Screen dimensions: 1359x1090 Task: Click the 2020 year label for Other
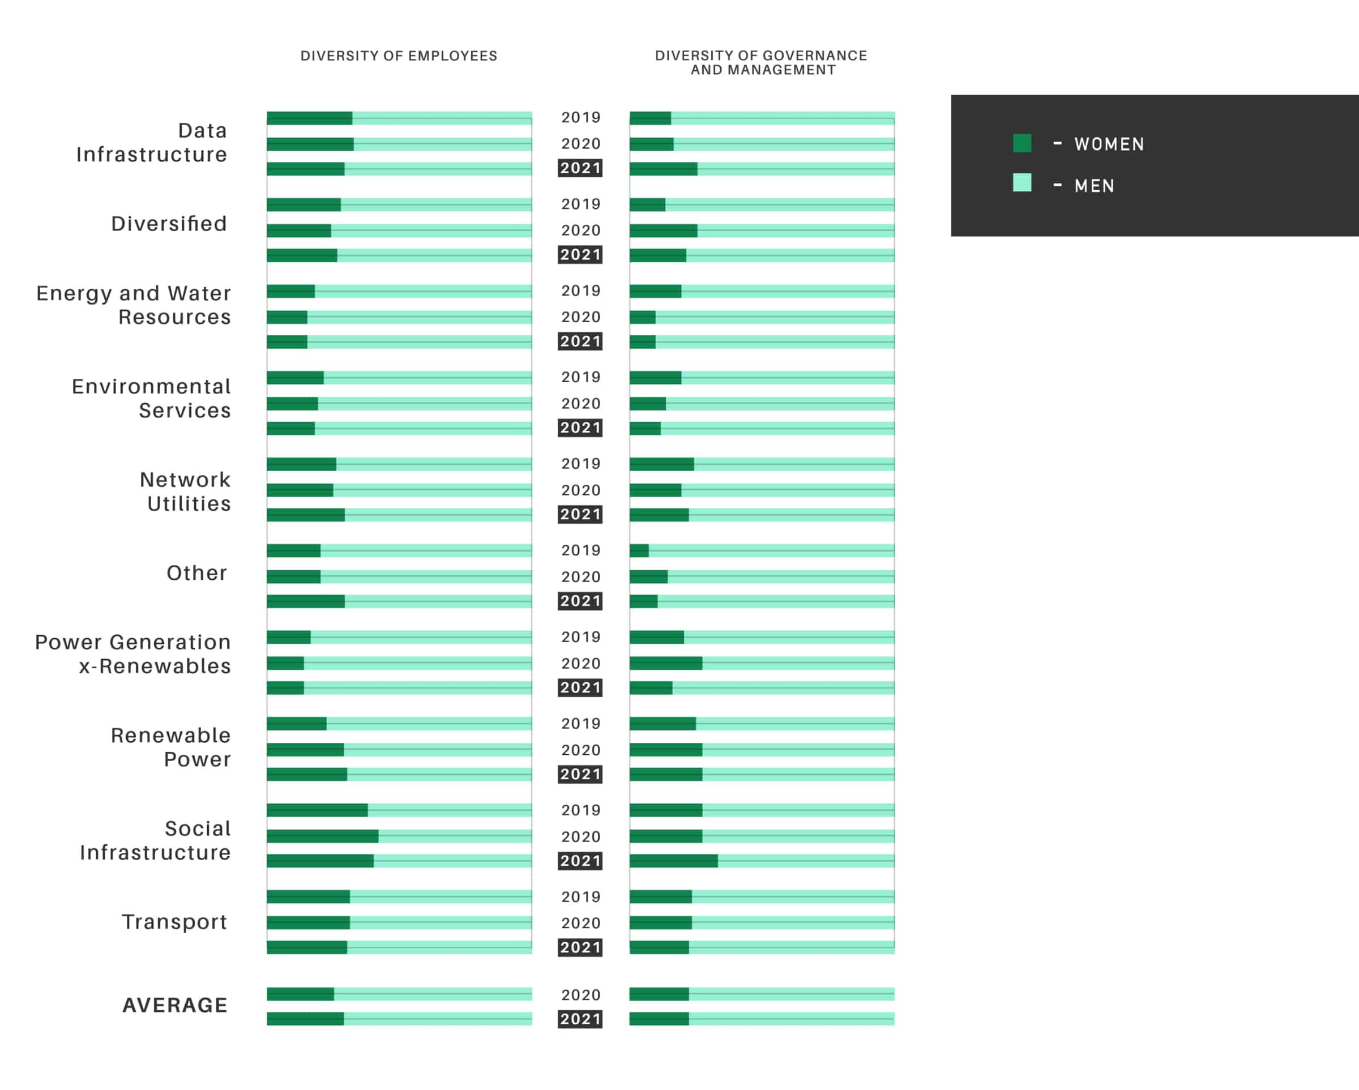pos(580,577)
